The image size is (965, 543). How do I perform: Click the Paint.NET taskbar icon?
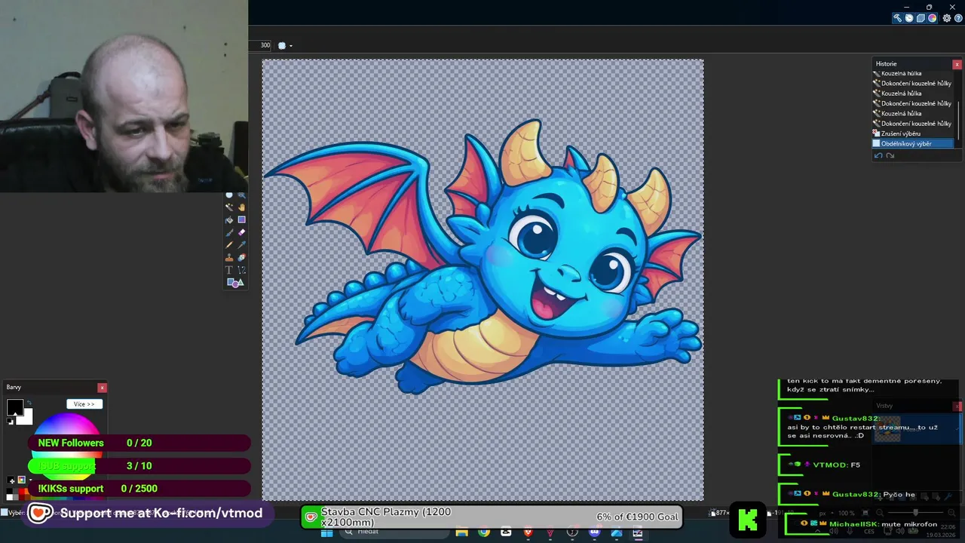point(638,532)
